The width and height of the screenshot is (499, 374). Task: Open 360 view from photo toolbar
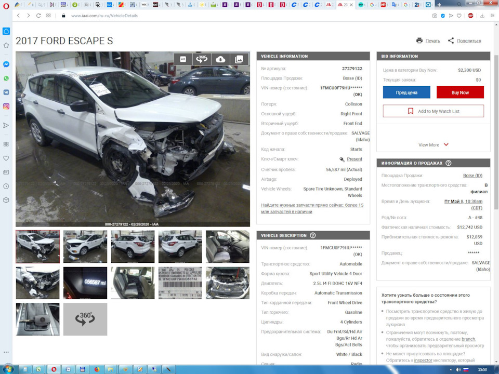pos(202,59)
